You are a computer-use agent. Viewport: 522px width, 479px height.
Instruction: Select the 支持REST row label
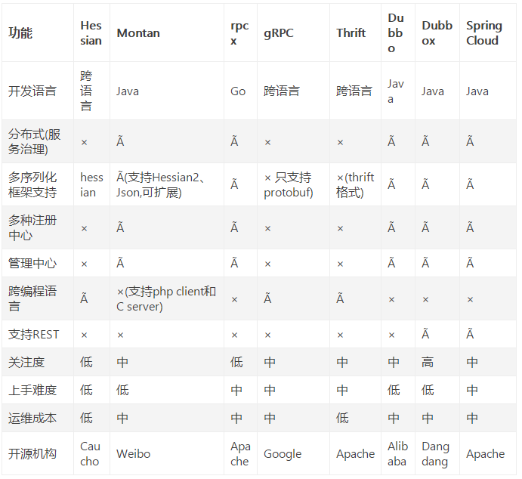click(34, 334)
